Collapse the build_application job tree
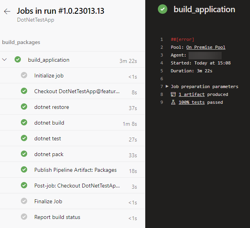Viewport: 250px width, 228px height. coord(5,60)
